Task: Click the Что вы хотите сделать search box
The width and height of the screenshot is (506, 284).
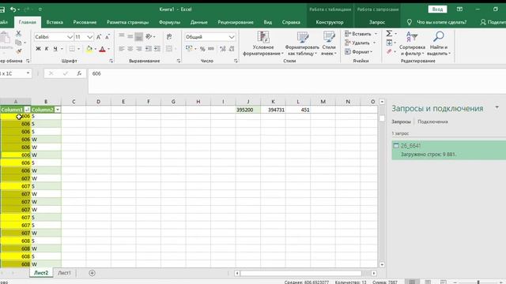Action: point(441,22)
